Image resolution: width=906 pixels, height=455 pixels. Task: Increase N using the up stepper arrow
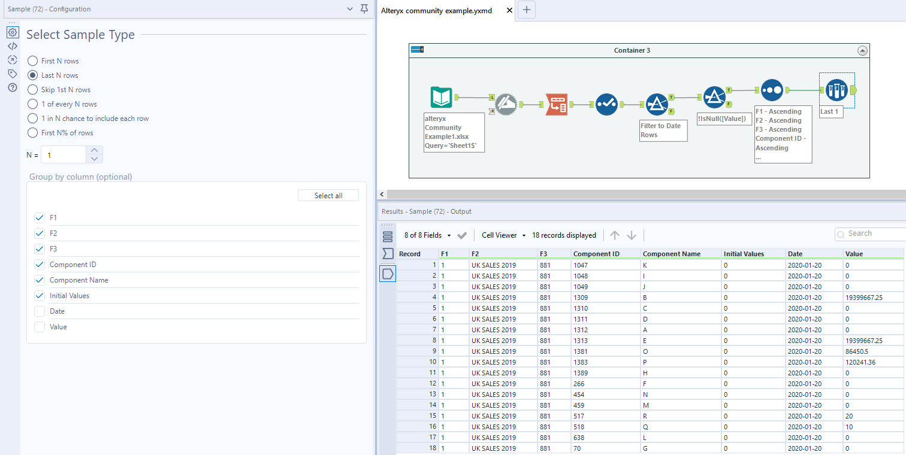[x=94, y=150]
